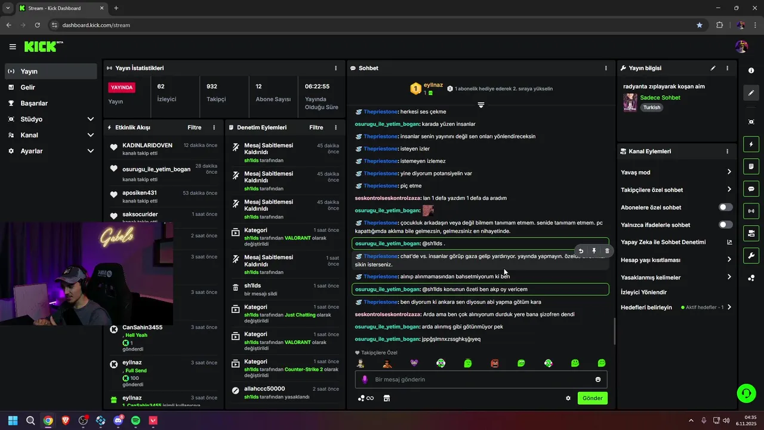This screenshot has width=764, height=430.
Task: Select Gelir in the left sidebar
Action: tap(51, 87)
